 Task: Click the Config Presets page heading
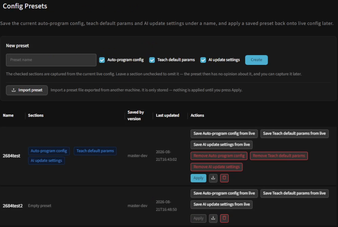25,6
